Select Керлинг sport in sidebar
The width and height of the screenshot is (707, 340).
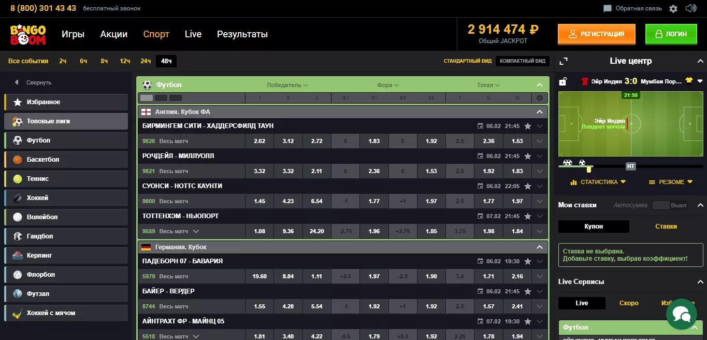66,256
